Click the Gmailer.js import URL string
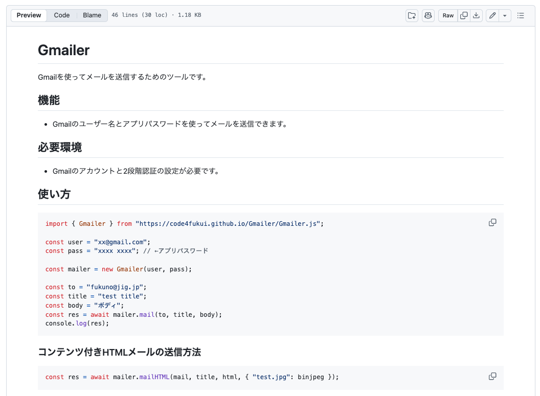Image resolution: width=540 pixels, height=396 pixels. [228, 224]
